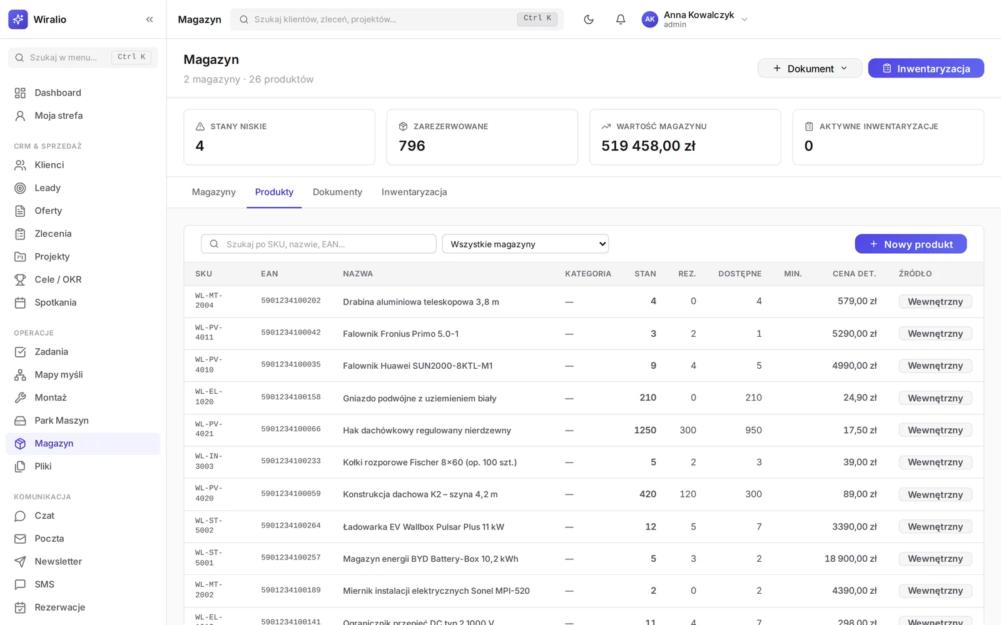Click the Zadania checkbox icon
The height and width of the screenshot is (625, 1001).
click(x=20, y=352)
